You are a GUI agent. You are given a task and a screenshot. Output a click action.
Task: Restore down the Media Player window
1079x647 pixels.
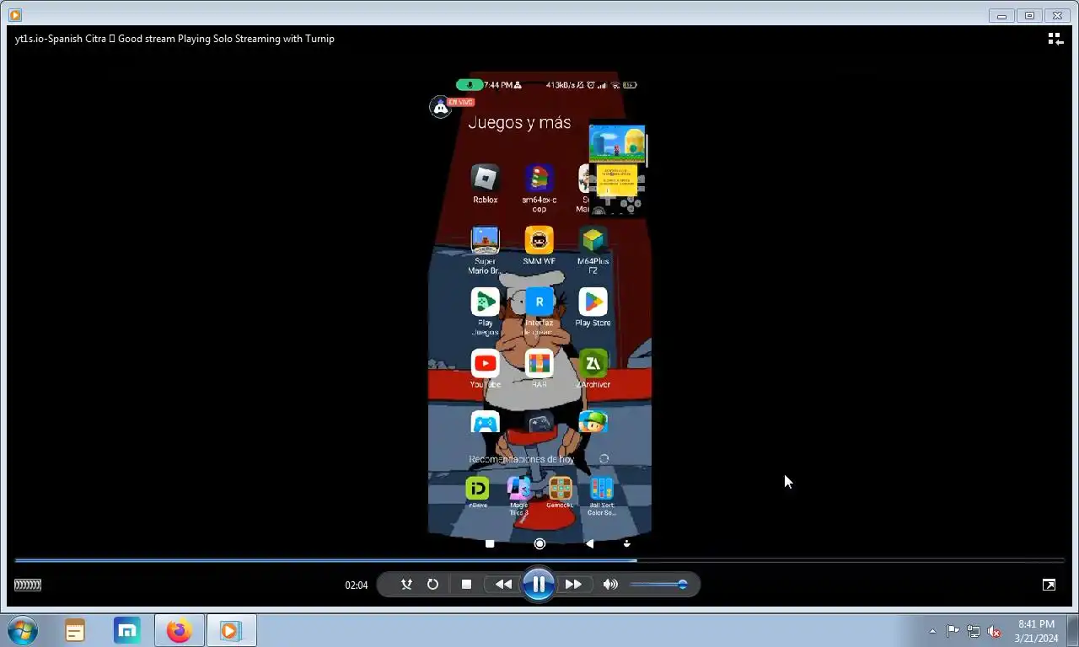pos(1029,15)
